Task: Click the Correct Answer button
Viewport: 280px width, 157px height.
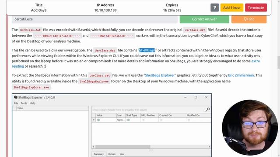Action: click(x=204, y=19)
